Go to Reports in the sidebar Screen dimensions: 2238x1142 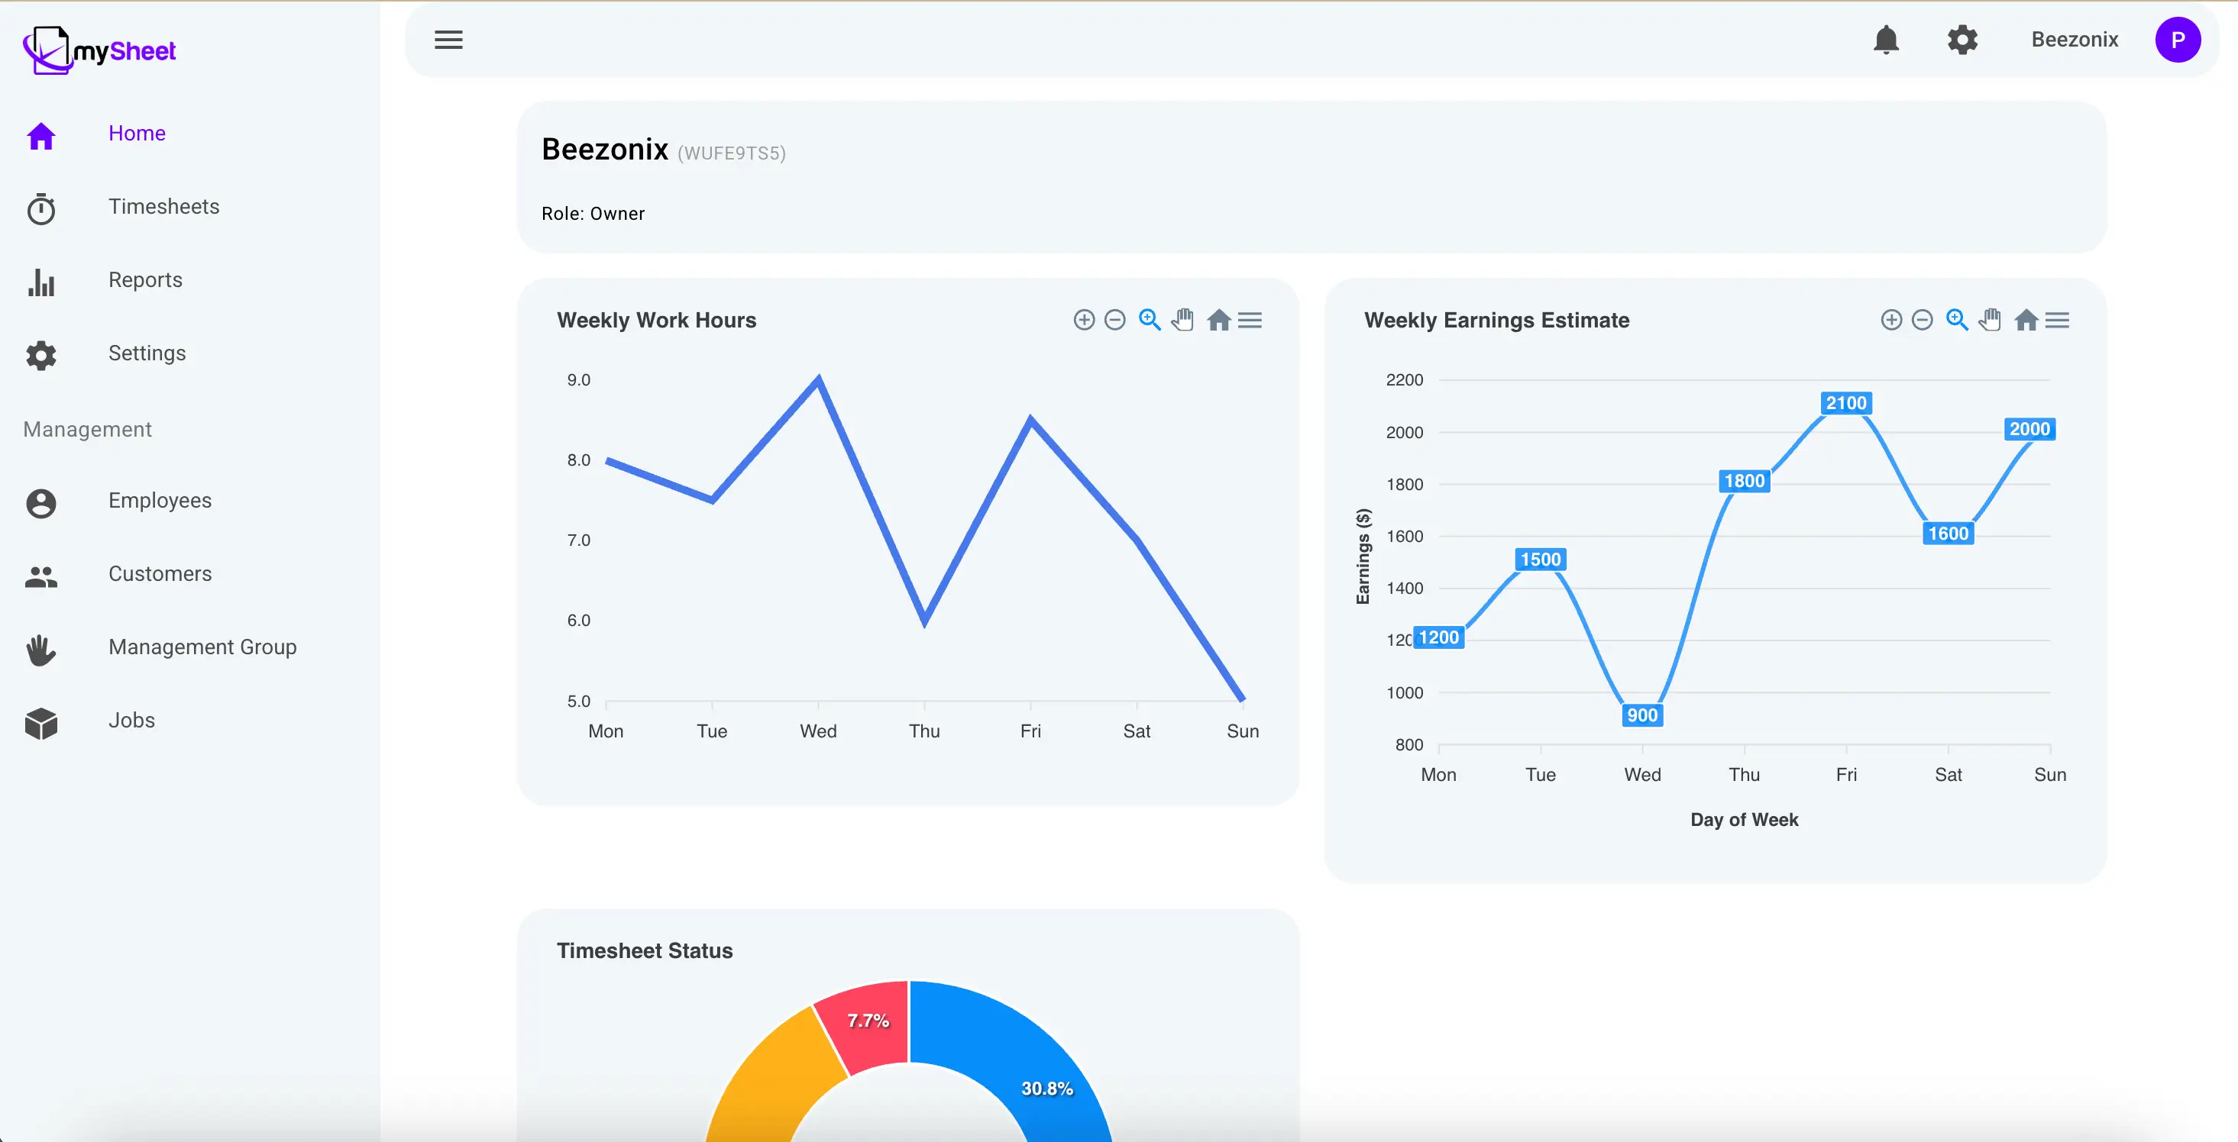pyautogui.click(x=145, y=279)
